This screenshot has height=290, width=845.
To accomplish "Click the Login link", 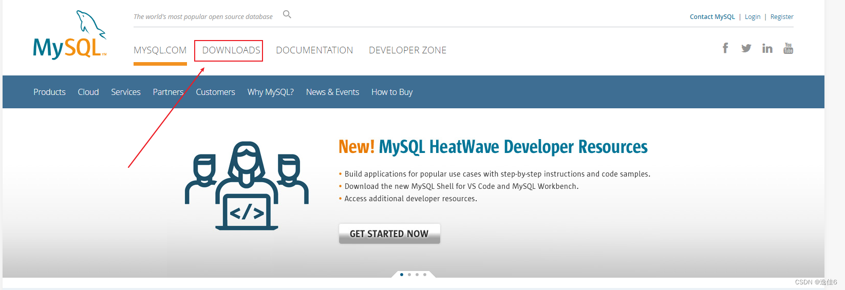I will click(x=753, y=17).
